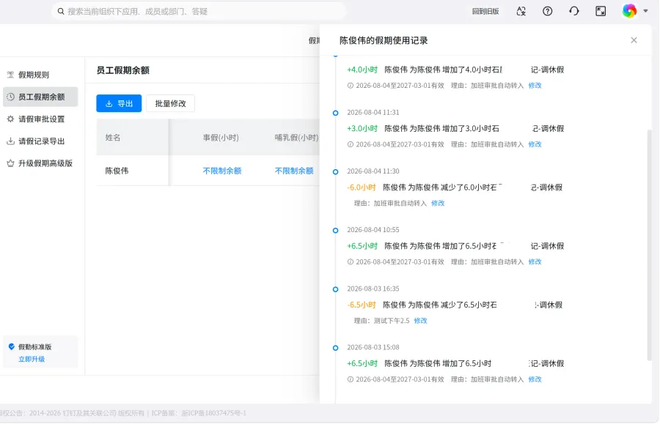Image resolution: width=660 pixels, height=424 pixels.
Task: Click the 请假记录导出 download icon
Action: 10,141
